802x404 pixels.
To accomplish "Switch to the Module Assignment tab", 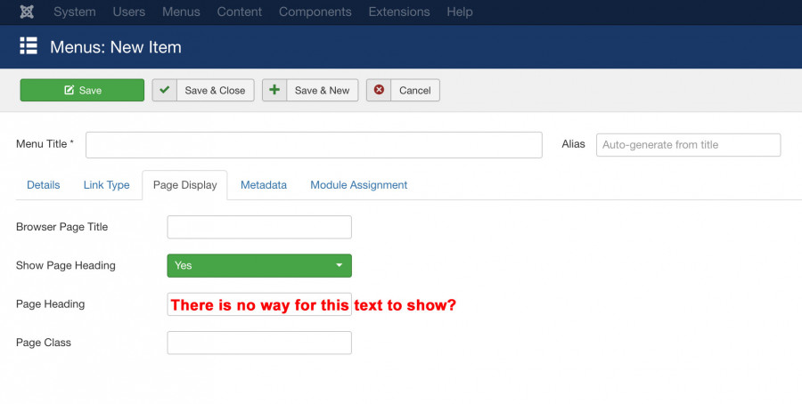I will pyautogui.click(x=359, y=185).
